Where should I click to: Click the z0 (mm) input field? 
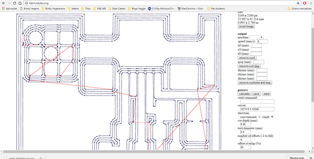coord(256,54)
